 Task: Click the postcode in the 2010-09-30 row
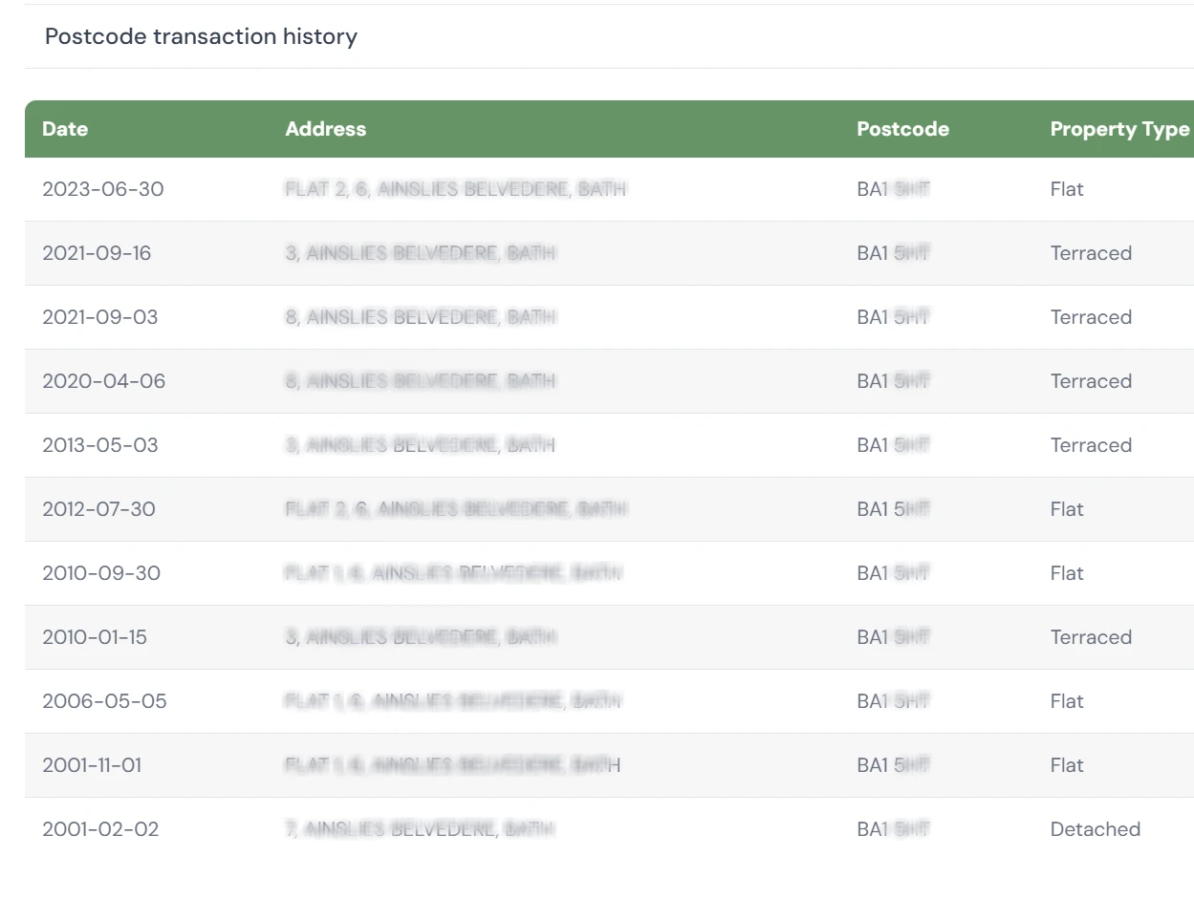[893, 573]
